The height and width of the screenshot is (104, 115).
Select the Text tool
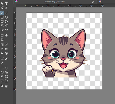point(6,3)
